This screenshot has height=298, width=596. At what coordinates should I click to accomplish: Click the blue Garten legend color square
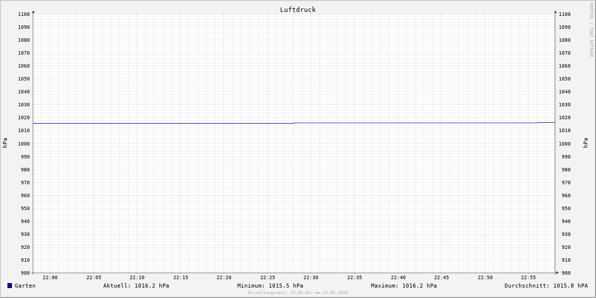(x=9, y=286)
